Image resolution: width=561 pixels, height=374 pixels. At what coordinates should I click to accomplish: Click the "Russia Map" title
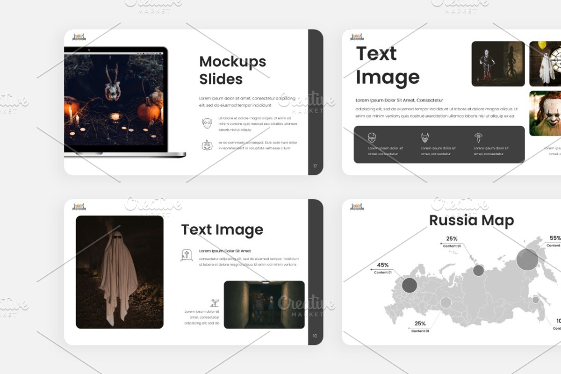471,220
